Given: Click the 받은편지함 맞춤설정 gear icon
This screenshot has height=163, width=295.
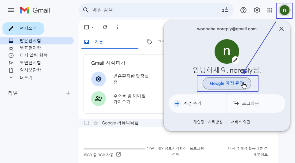Looking at the screenshot, I should click(99, 79).
